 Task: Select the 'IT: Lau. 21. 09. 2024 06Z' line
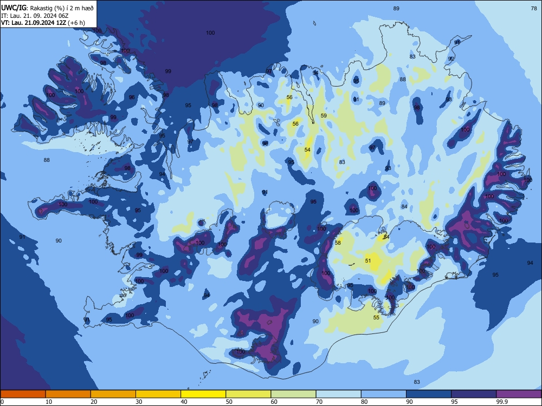(x=35, y=16)
